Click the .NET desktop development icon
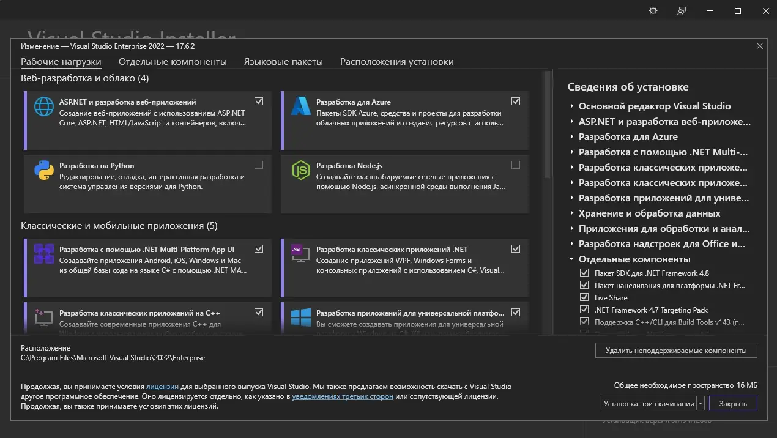This screenshot has height=438, width=777. 301,254
